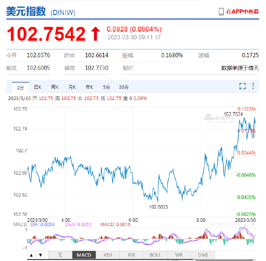Click the 4:00 time axis label

(x=66, y=220)
